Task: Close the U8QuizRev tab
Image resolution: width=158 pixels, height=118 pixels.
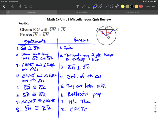Action: point(8,12)
